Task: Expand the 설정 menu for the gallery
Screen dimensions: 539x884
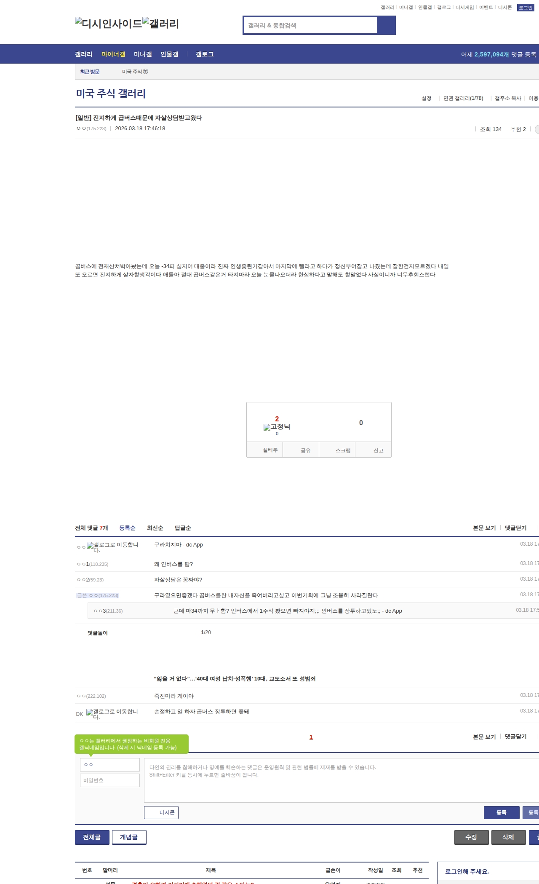Action: click(426, 98)
